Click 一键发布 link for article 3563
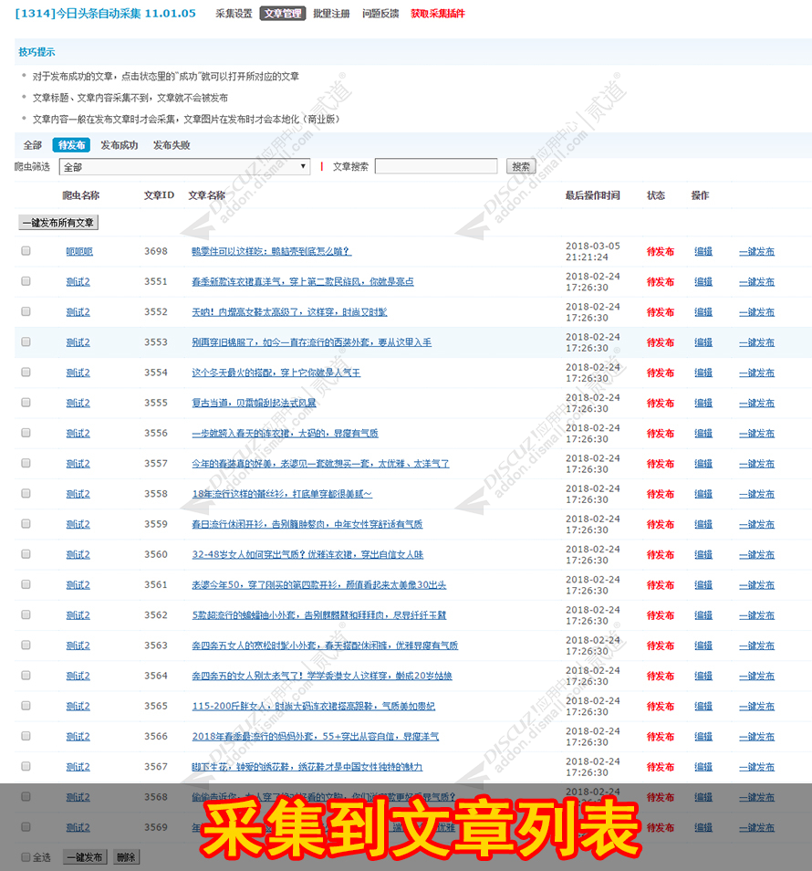The image size is (812, 871). click(x=756, y=645)
